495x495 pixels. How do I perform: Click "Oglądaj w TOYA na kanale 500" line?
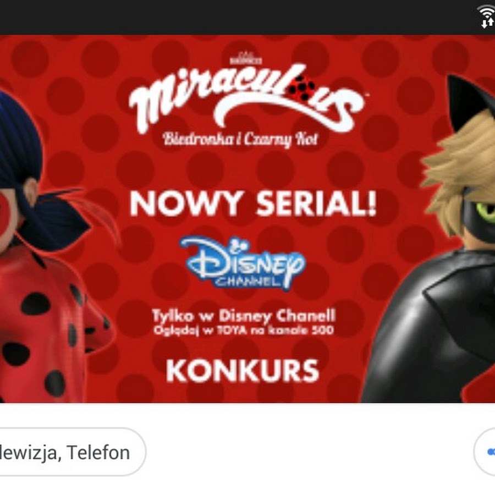pos(244,330)
